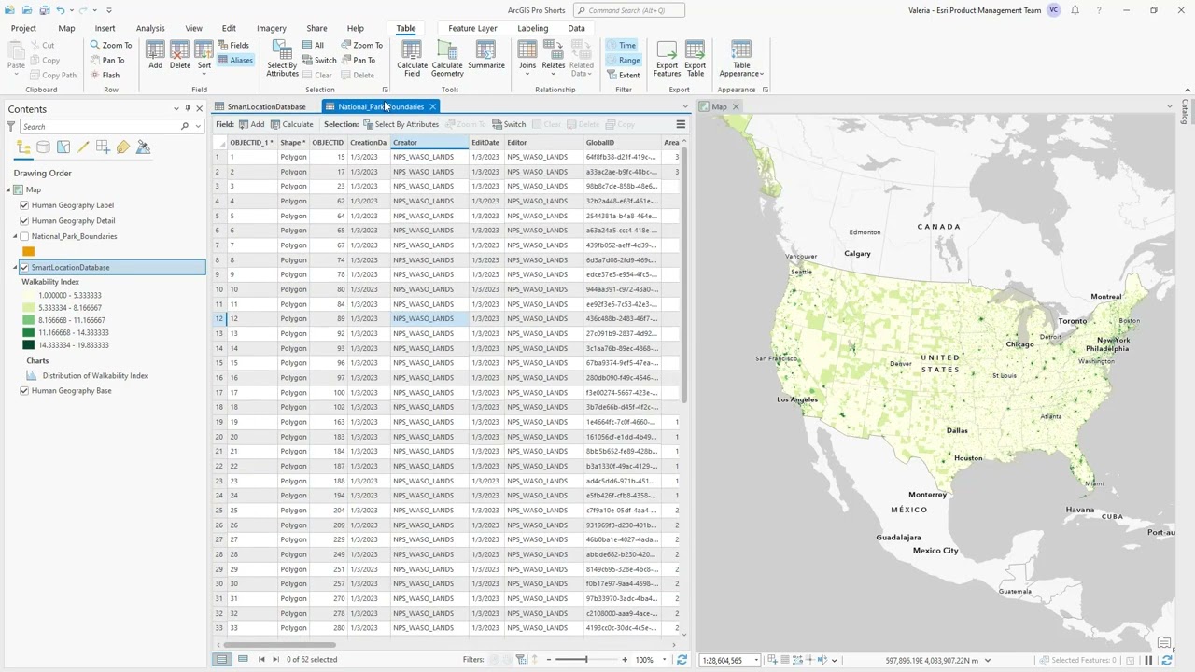Open the Joins dropdown icon
This screenshot has height=672, width=1195.
527,56
